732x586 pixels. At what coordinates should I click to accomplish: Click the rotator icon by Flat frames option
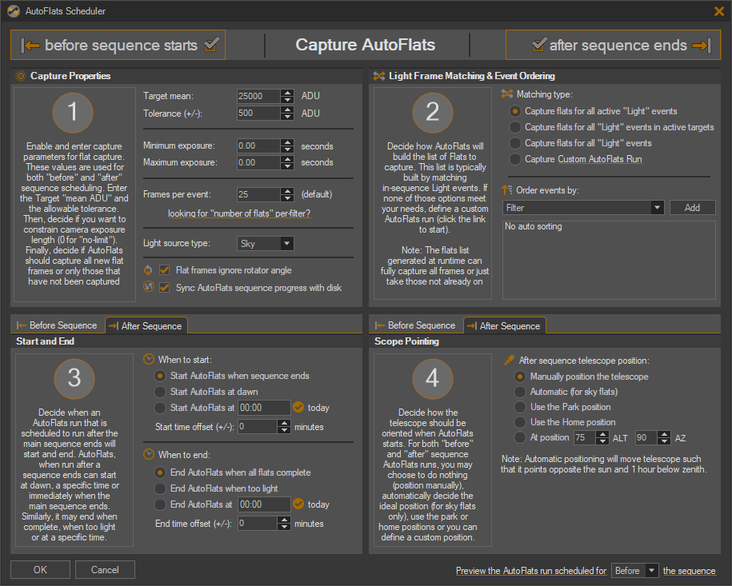(149, 270)
